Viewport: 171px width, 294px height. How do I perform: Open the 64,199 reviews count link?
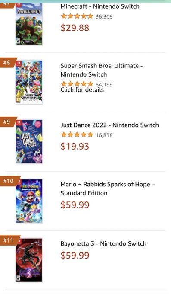pyautogui.click(x=104, y=85)
